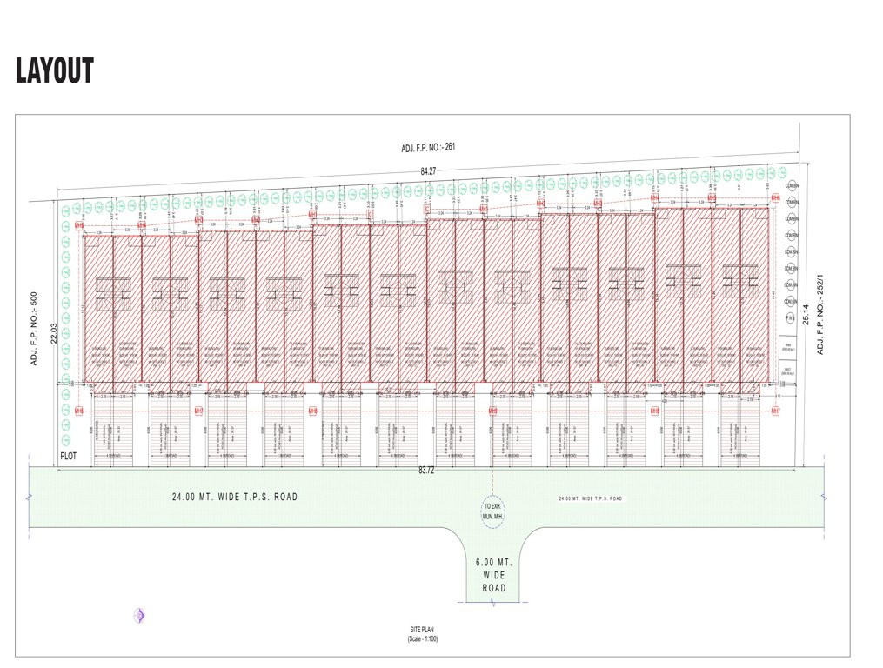Click the 6.00 MT. WIDE ROAD label
The height and width of the screenshot is (668, 883).
click(x=493, y=573)
